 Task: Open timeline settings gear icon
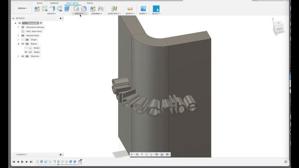pyautogui.click(x=285, y=162)
